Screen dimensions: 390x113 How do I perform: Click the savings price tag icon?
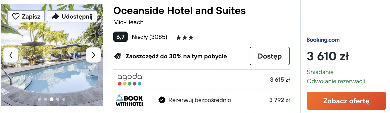[x=117, y=56]
